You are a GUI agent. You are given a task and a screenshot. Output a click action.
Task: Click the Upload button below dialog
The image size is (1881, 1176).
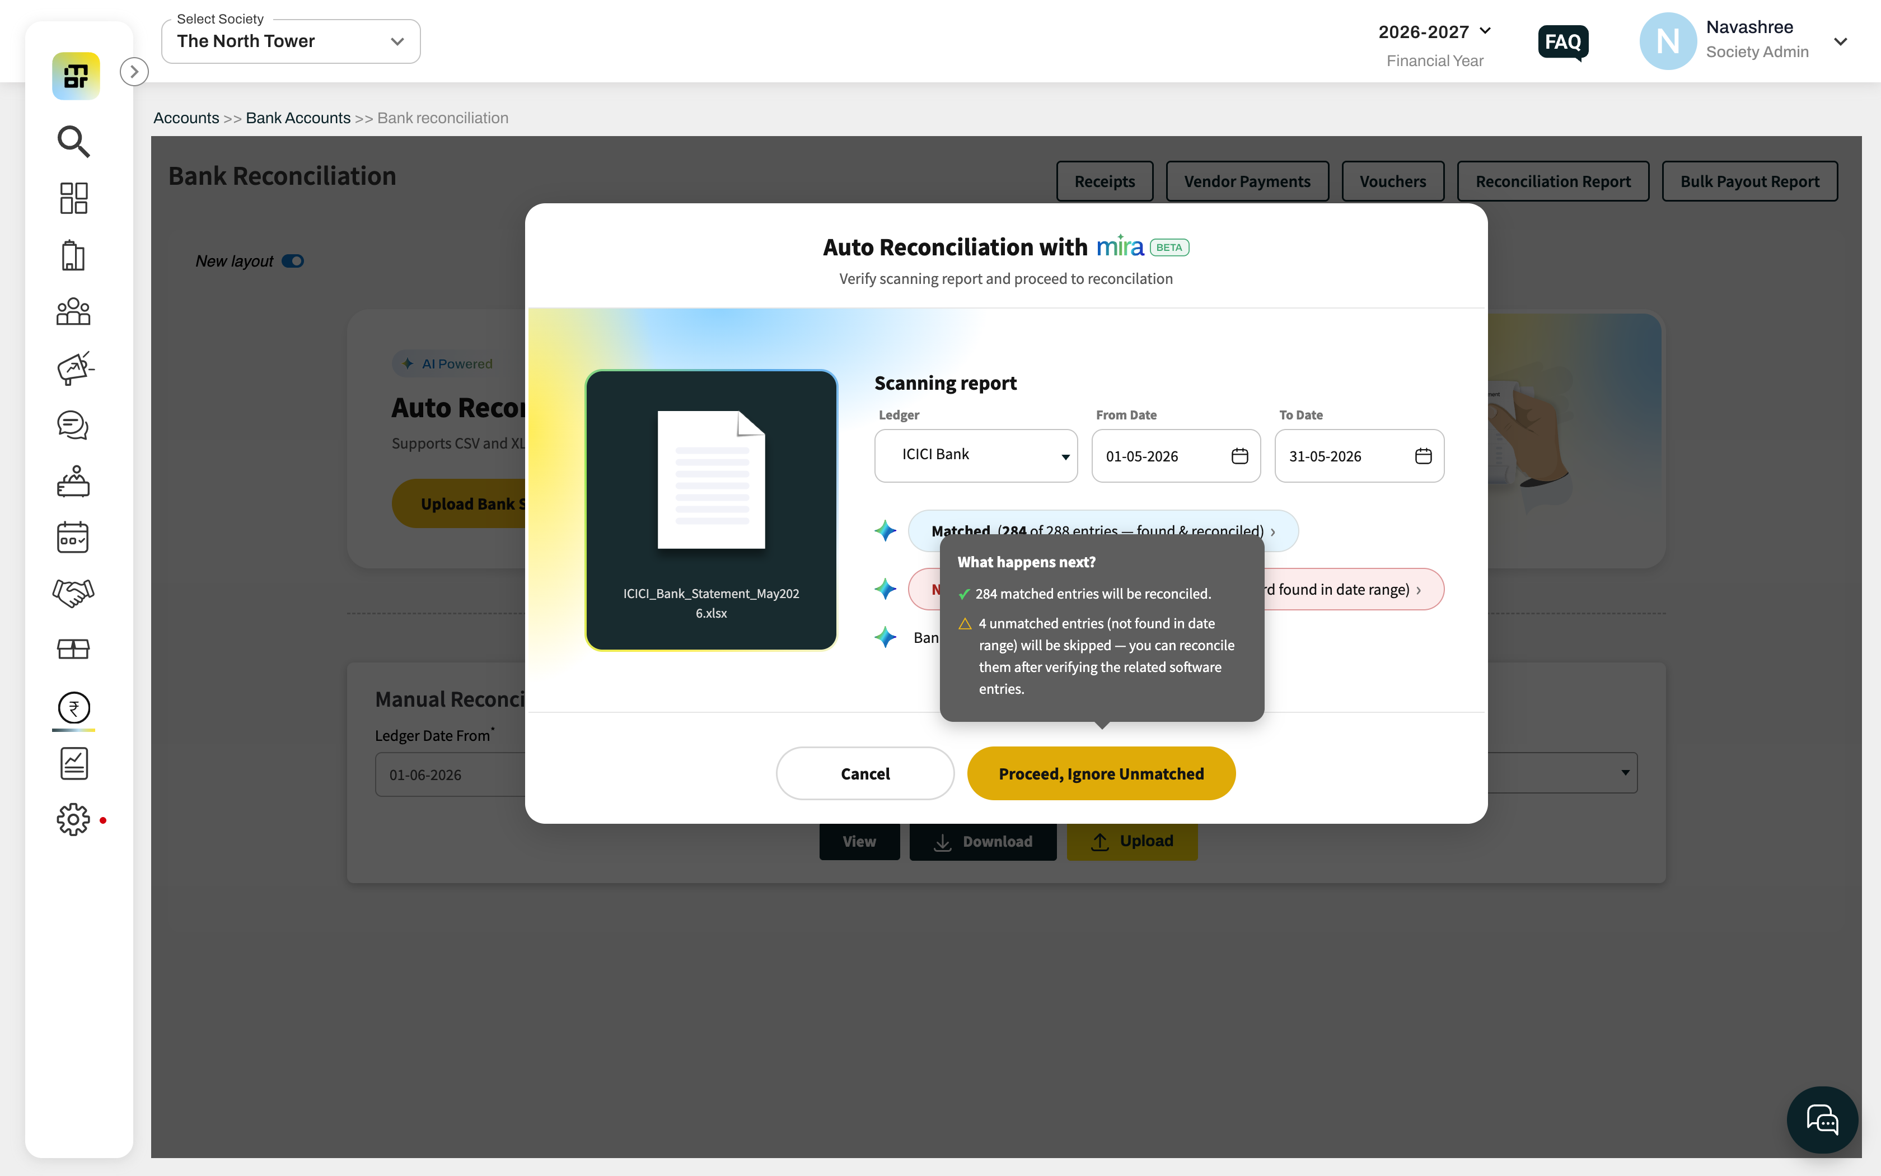[1133, 842]
